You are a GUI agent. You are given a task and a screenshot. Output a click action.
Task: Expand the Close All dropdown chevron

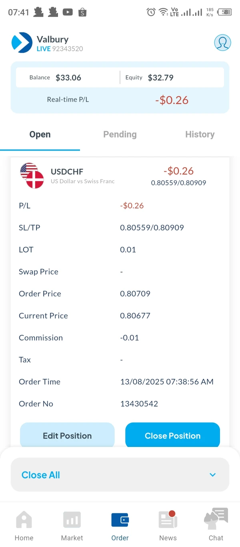[x=213, y=475]
